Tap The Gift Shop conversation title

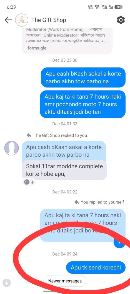[49, 20]
